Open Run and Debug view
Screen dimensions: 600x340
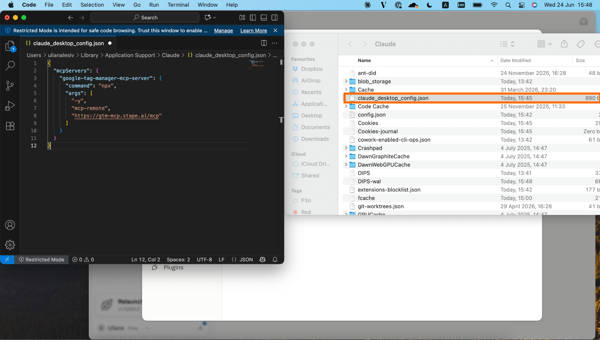[x=10, y=106]
